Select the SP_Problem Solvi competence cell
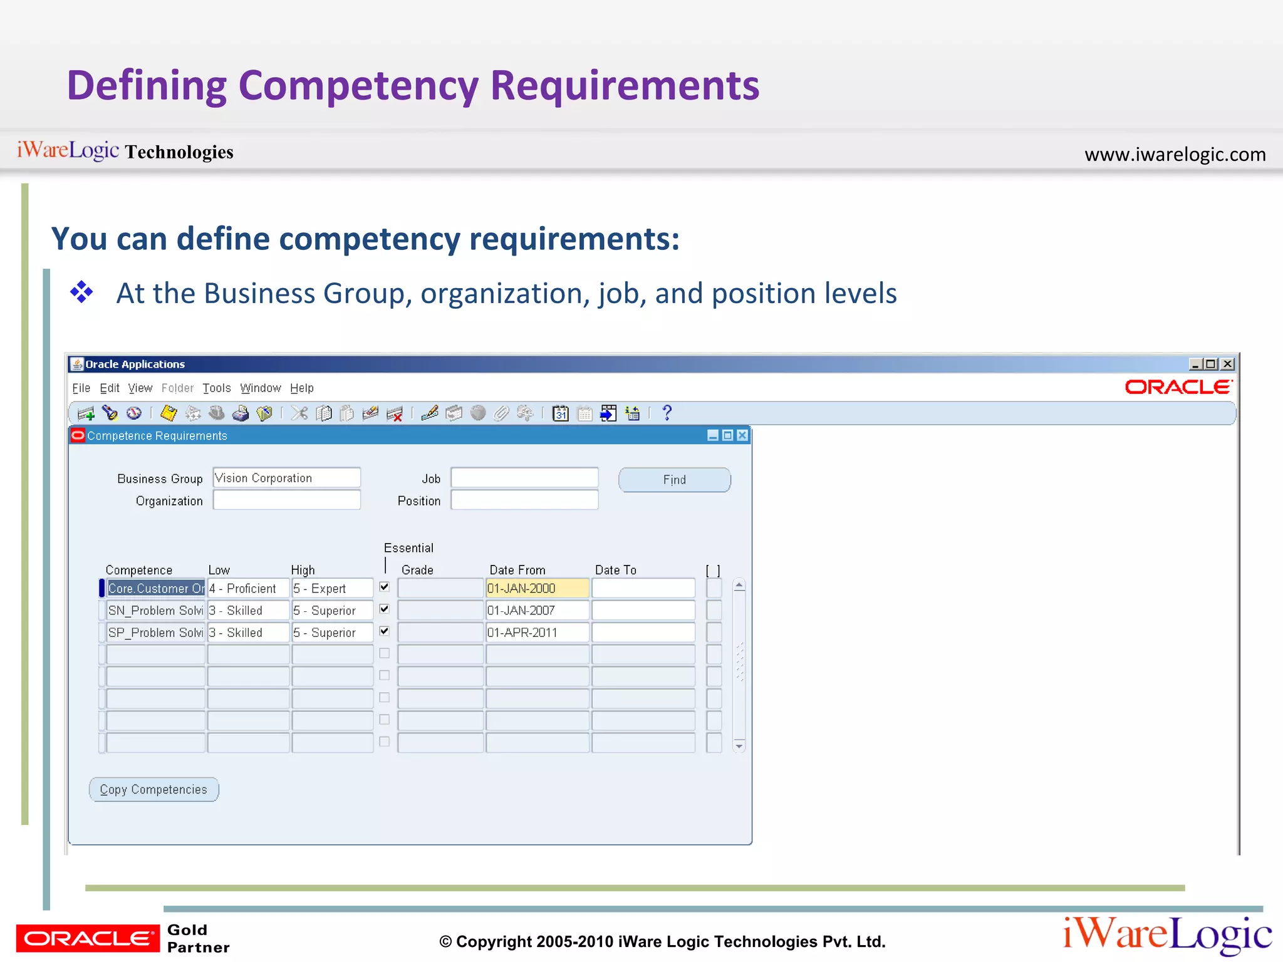 click(156, 633)
